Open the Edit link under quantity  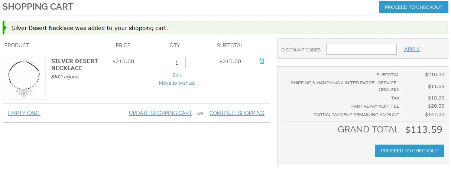(x=176, y=75)
